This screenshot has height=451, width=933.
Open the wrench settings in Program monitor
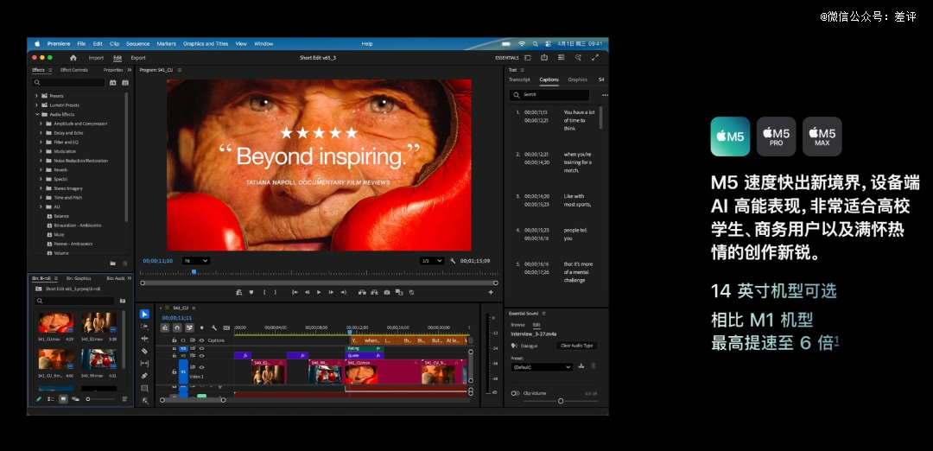[453, 260]
